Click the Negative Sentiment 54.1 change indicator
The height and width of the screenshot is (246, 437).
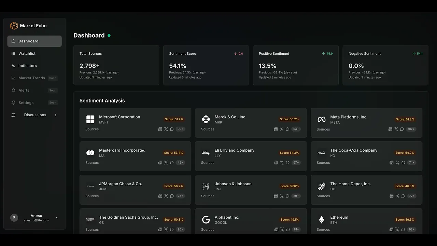418,54
